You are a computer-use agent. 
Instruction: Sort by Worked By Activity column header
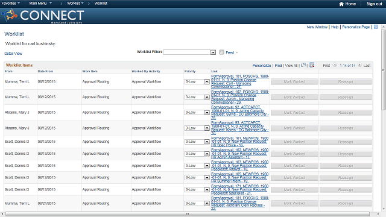[x=146, y=71]
